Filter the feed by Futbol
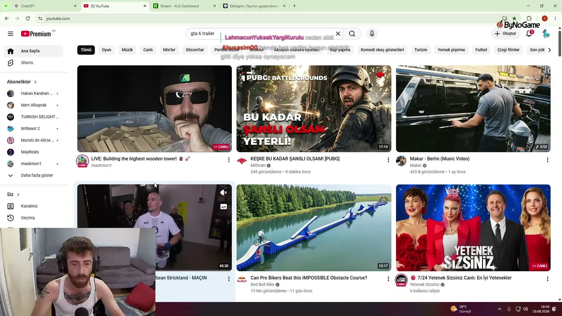Viewport: 562px width, 316px height. tap(481, 50)
